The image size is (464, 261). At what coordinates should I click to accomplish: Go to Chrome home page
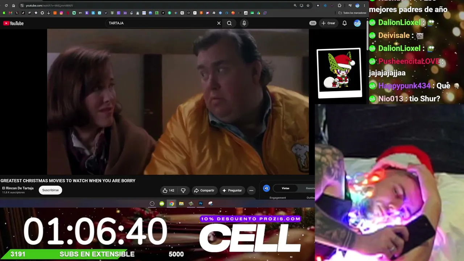click(13, 5)
